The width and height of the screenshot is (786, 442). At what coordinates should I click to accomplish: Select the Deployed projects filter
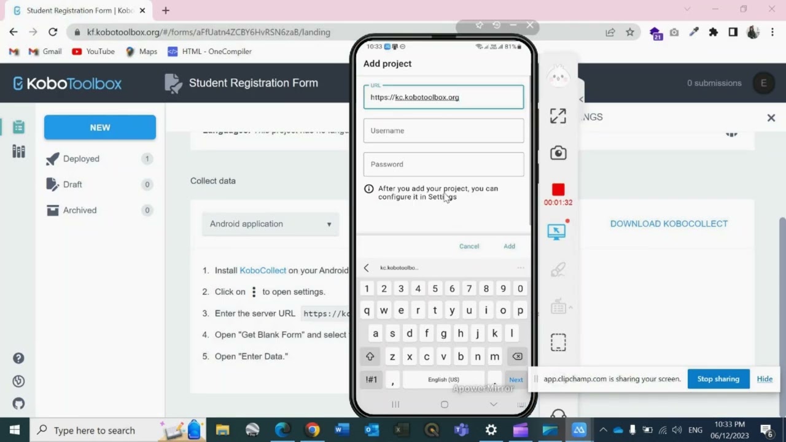tap(99, 159)
